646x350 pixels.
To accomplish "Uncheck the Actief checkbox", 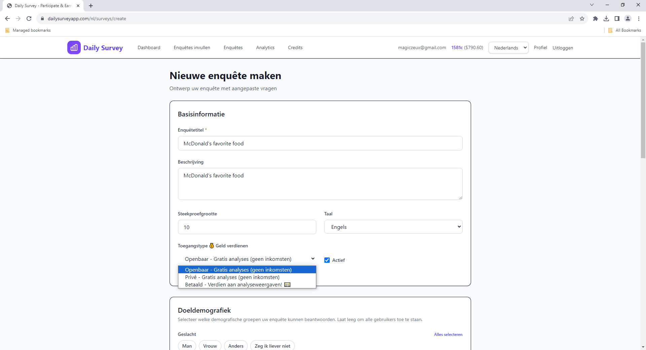I will [327, 260].
